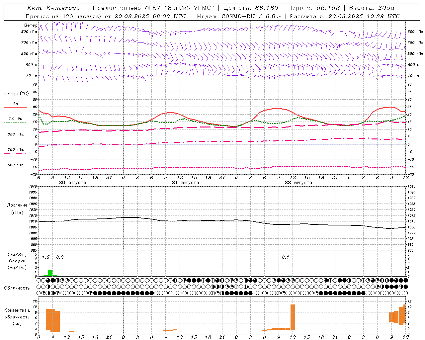Click the 'Модель COSMO-RU / 6.6км' label

(x=239, y=16)
